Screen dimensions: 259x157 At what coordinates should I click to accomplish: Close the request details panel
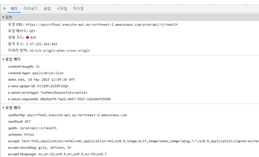point(4,9)
